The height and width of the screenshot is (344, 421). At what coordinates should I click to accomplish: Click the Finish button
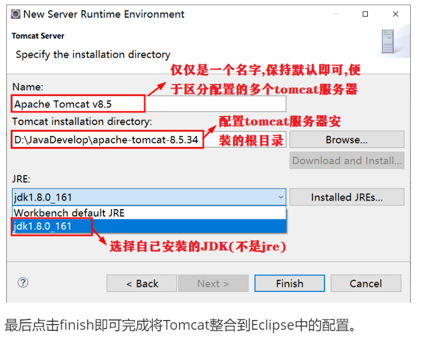click(x=290, y=283)
